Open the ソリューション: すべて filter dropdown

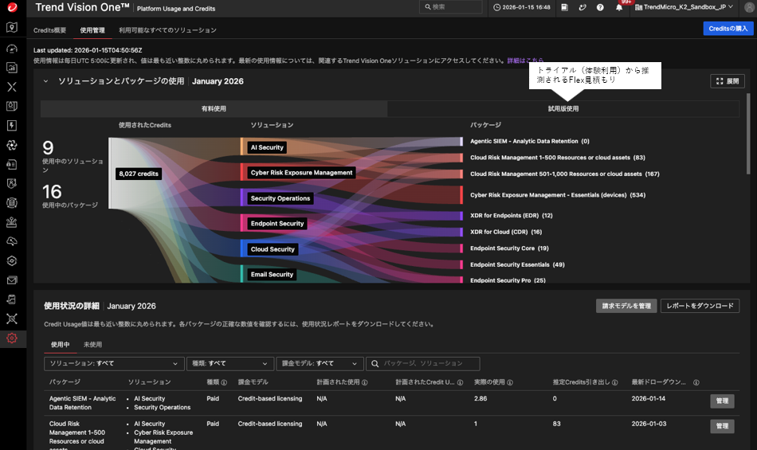[114, 363]
